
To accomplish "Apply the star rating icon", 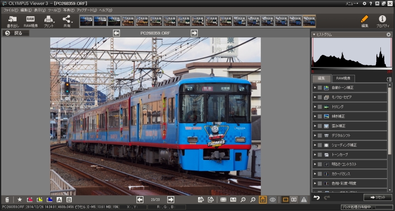I will 20,200.
